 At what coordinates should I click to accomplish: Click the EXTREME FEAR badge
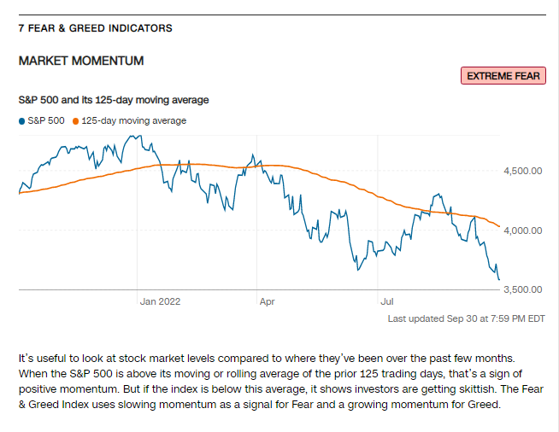tap(503, 76)
